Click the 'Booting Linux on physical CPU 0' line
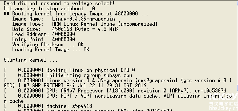The height and width of the screenshot is (111, 238). coord(69,70)
